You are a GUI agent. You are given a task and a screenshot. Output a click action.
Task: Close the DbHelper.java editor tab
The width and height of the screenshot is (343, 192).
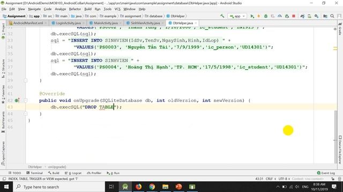196,23
